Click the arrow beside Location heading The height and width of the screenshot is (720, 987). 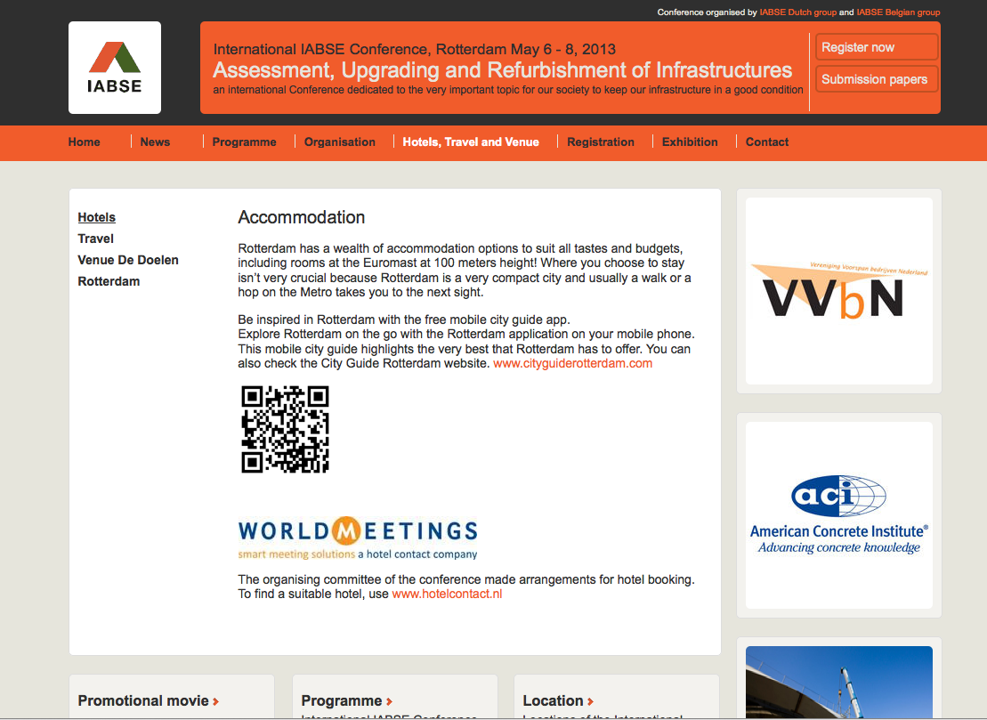pos(590,702)
